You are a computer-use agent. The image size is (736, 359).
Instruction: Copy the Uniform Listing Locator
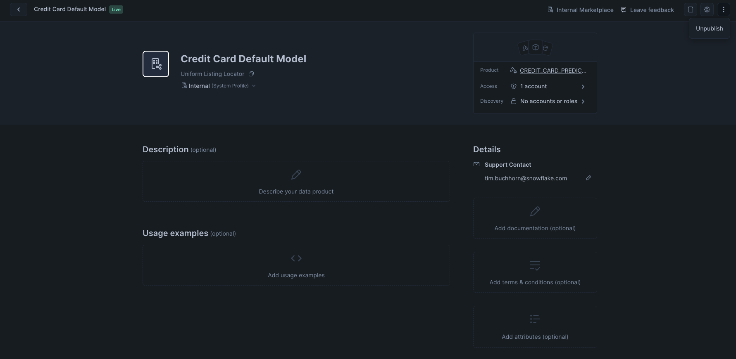click(251, 74)
